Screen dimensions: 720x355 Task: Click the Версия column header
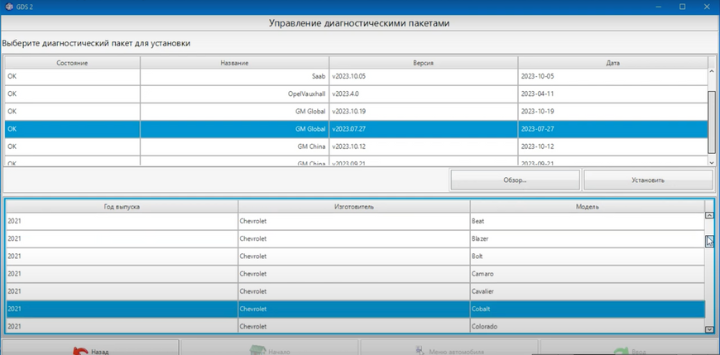[x=423, y=63]
